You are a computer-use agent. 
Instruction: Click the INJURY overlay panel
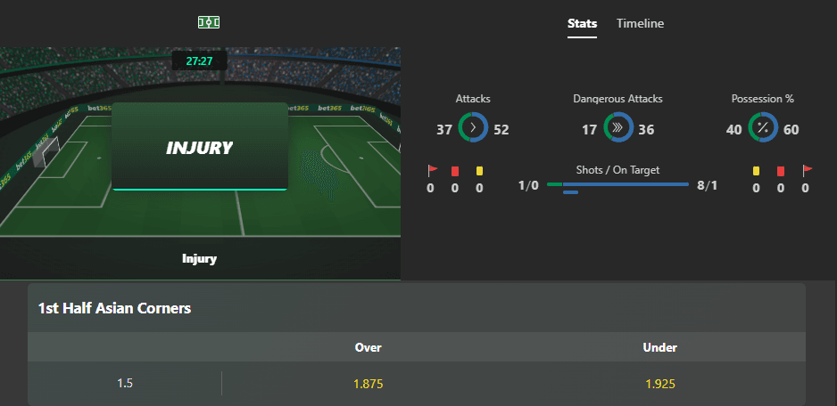200,147
